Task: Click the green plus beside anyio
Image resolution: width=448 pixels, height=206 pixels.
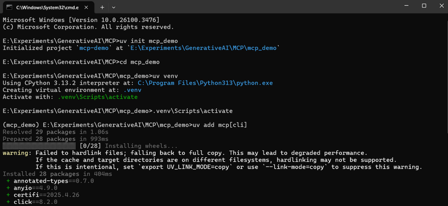Action: (x=8, y=188)
